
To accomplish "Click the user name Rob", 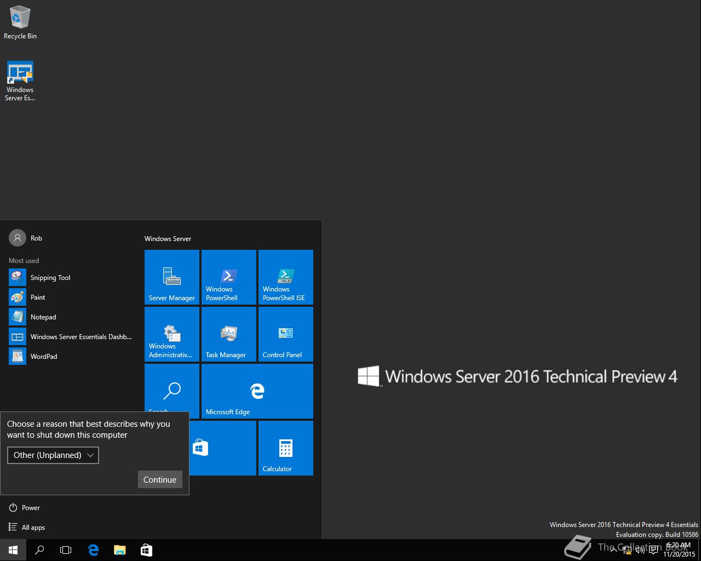I will (36, 238).
